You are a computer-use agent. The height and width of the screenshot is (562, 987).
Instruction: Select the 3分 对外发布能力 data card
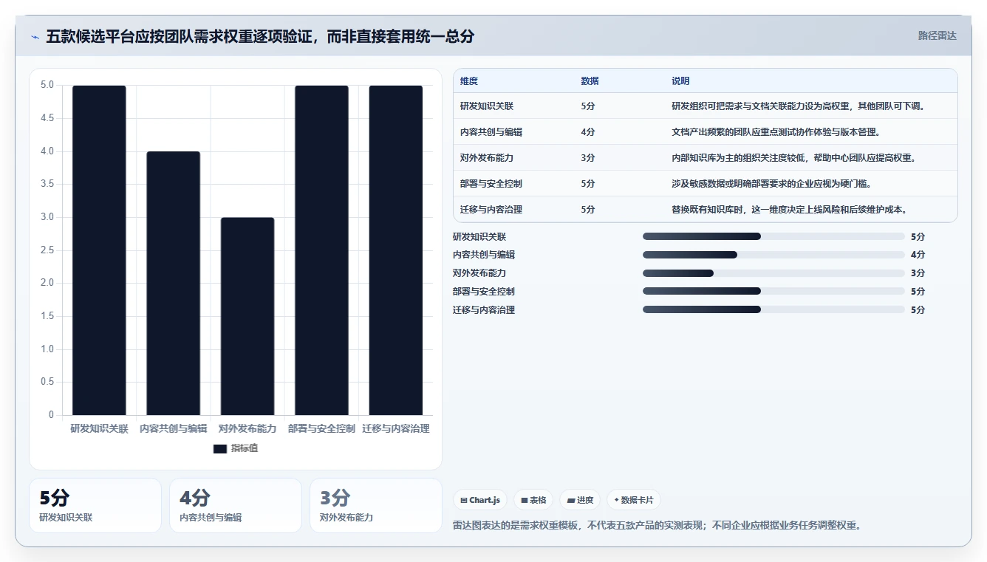tap(376, 505)
